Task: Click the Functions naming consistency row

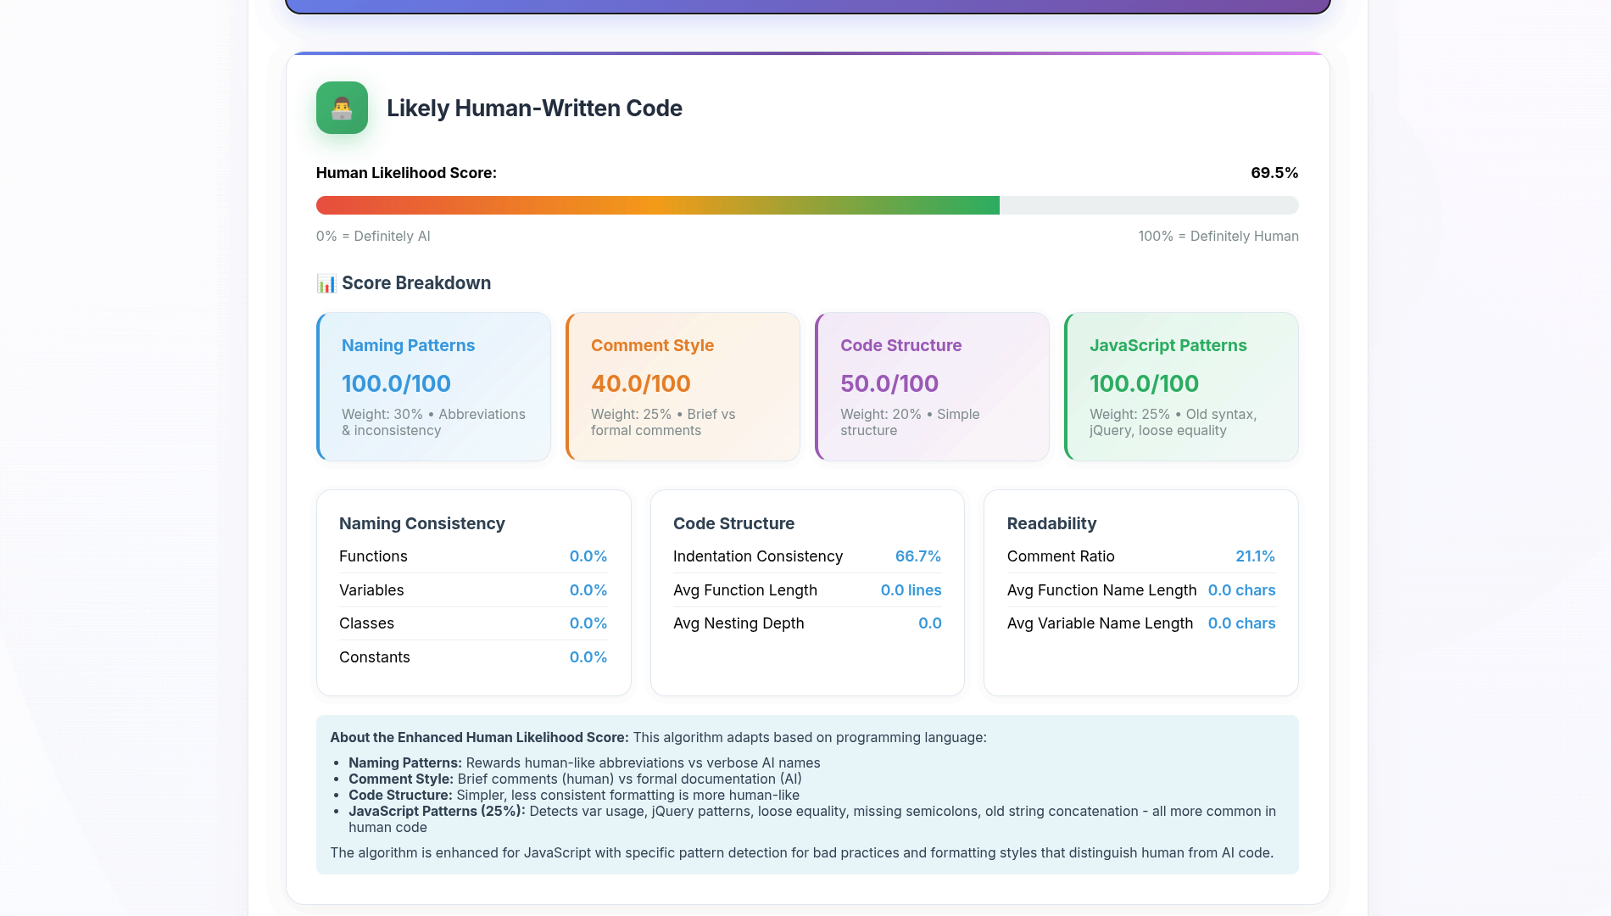Action: [472, 556]
